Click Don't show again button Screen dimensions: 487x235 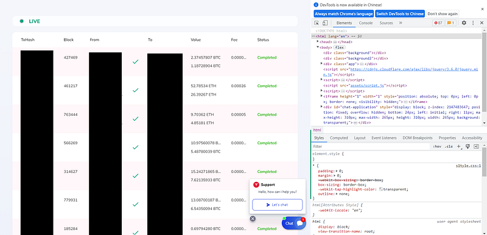443,14
